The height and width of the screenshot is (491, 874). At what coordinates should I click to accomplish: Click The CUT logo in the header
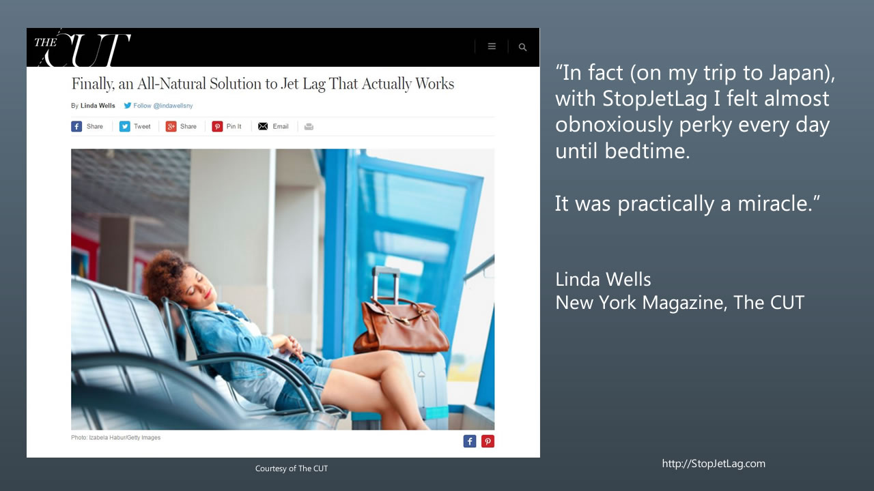(81, 48)
